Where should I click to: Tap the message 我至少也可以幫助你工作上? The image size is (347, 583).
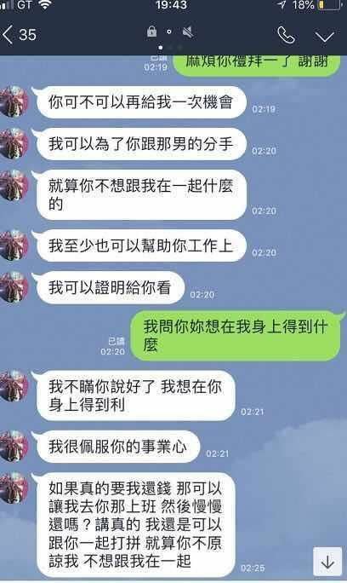click(141, 245)
